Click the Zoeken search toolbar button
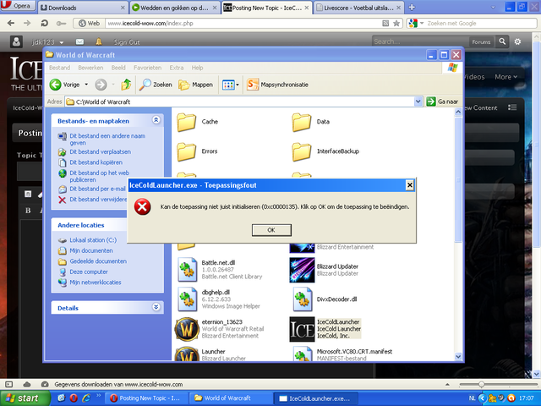 click(x=156, y=85)
